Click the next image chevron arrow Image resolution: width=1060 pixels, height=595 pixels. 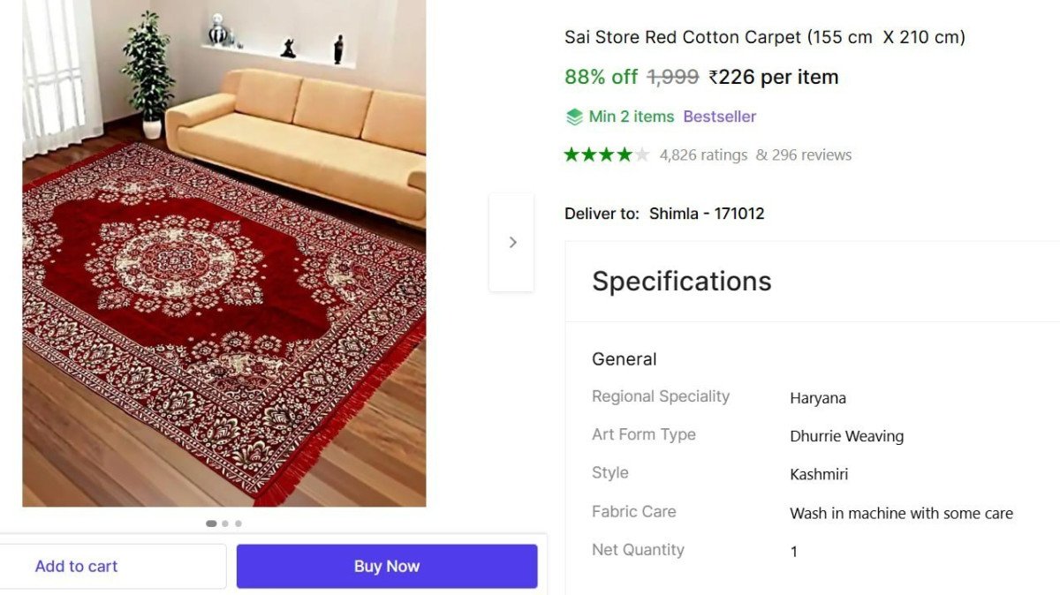tap(512, 242)
